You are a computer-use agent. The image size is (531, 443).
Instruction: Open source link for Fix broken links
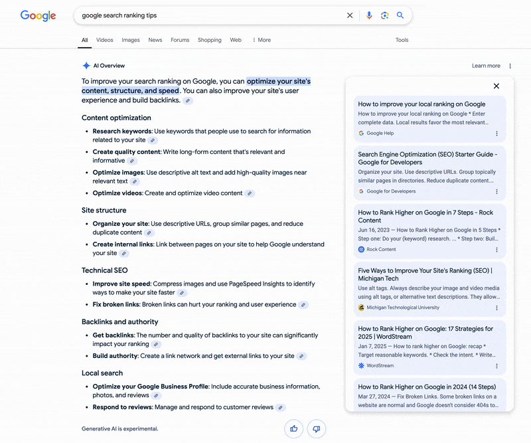(303, 305)
